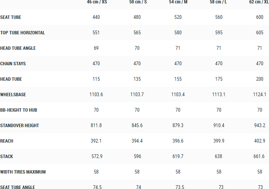The width and height of the screenshot is (269, 189).
Task: Click the 62 cm / XL column header
Action: pyautogui.click(x=259, y=2)
